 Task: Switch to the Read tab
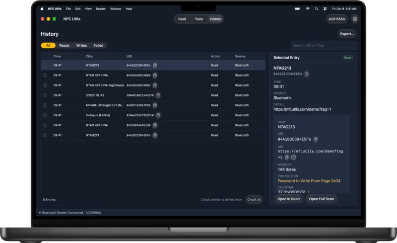tap(182, 19)
